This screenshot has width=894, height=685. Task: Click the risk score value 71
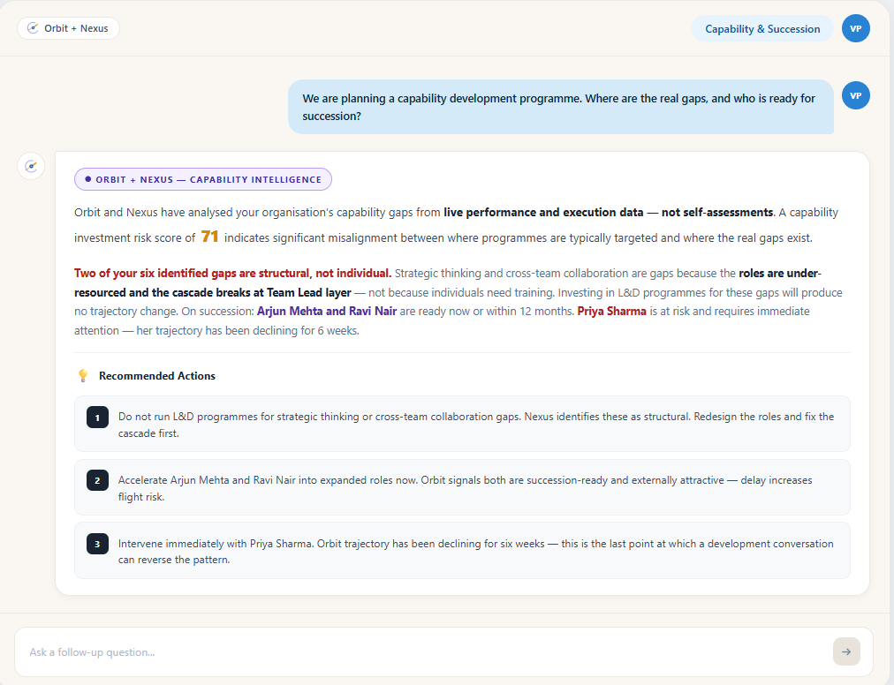coord(210,237)
